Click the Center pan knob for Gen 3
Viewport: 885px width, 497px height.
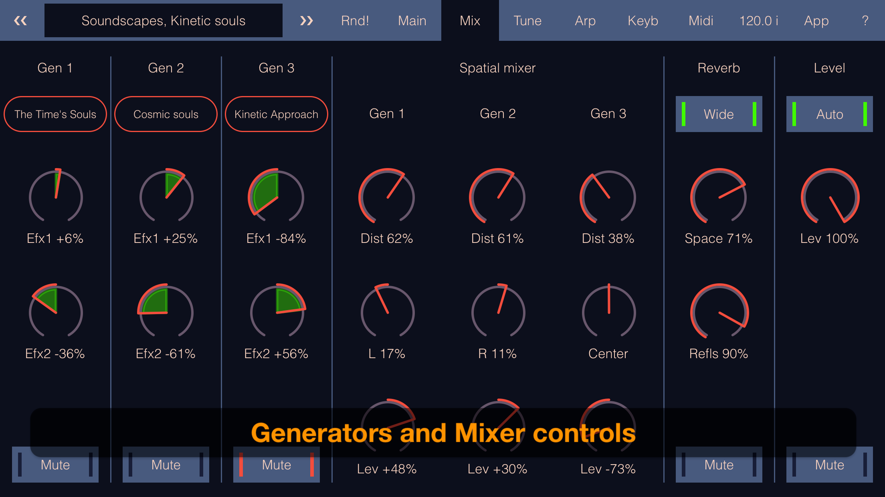coord(608,312)
